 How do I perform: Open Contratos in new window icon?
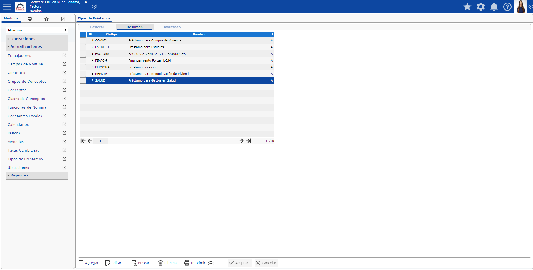click(x=64, y=73)
